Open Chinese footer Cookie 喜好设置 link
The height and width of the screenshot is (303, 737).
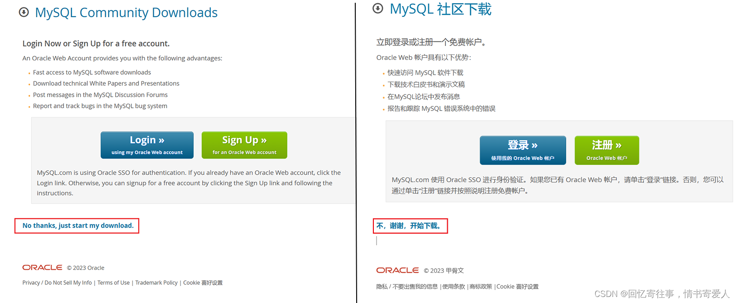(517, 287)
